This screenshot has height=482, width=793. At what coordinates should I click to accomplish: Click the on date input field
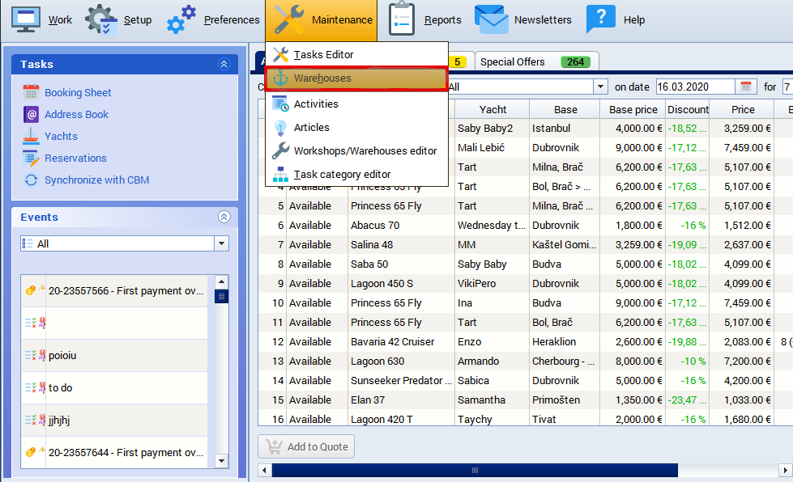(x=695, y=87)
